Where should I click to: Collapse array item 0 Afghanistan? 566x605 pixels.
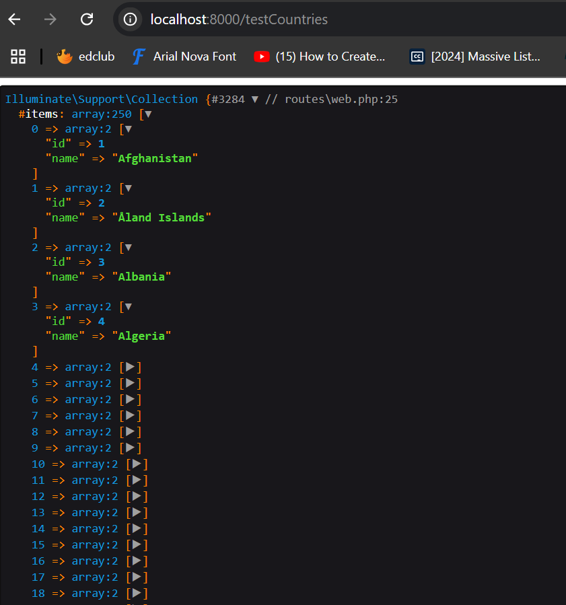coord(128,129)
